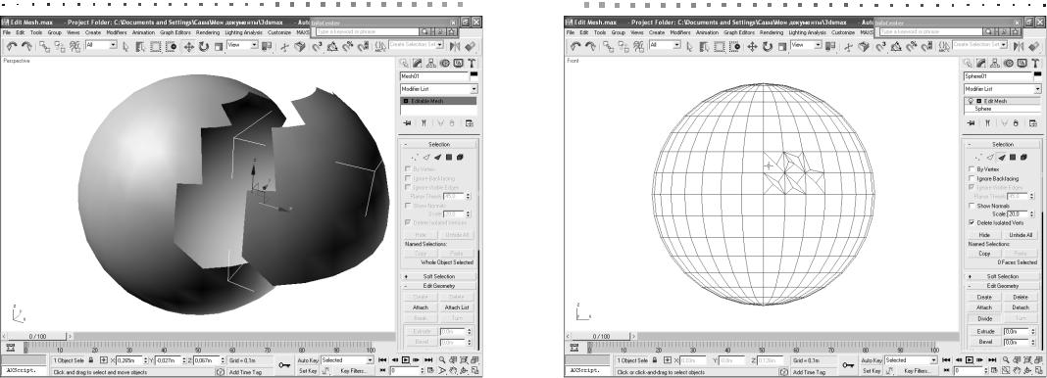This screenshot has height=378, width=1047.
Task: Open Customize menu in Front window
Action: pyautogui.click(x=843, y=32)
